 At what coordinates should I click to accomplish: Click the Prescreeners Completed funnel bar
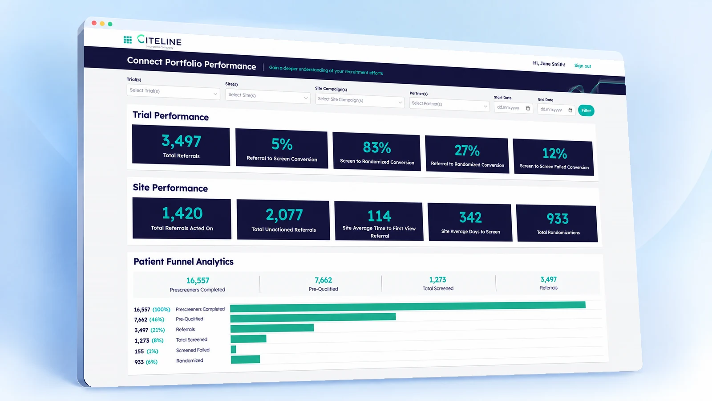click(408, 306)
